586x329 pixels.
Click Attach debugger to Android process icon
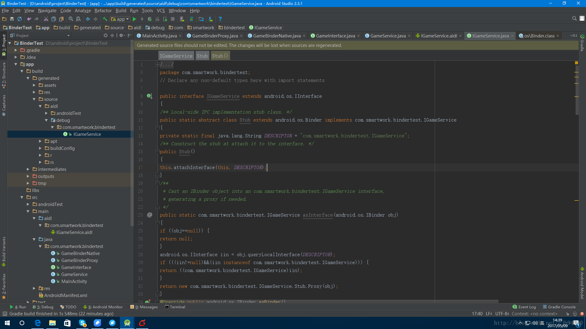coord(165,19)
